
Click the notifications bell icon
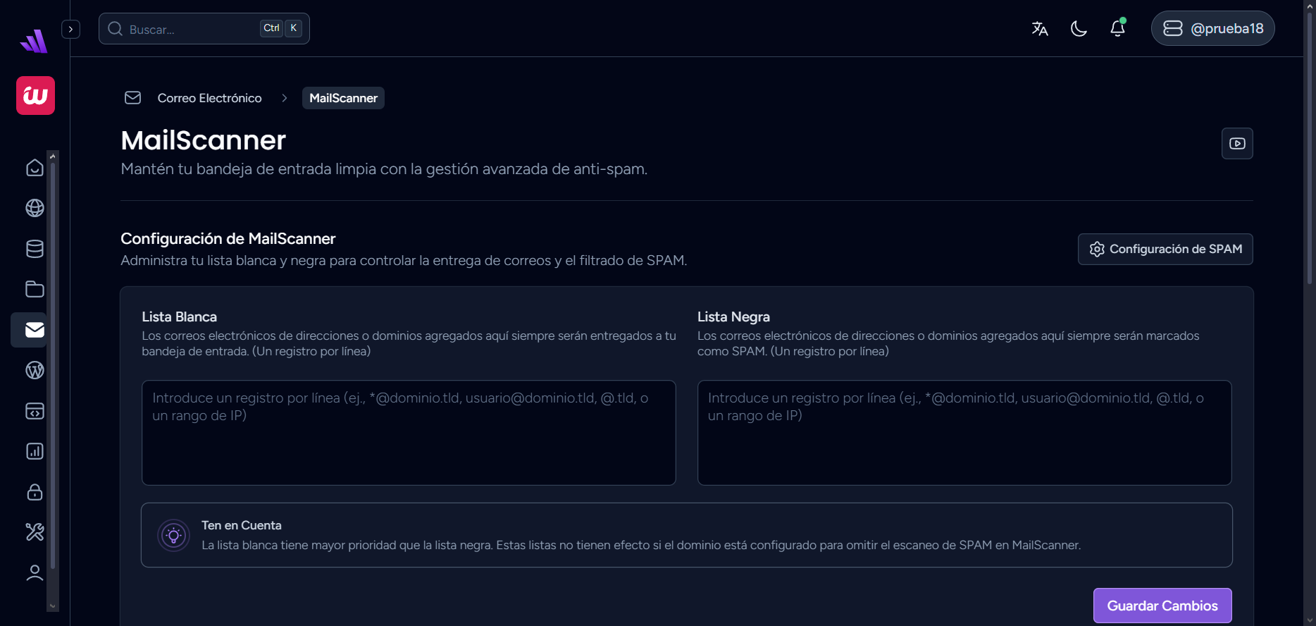tap(1117, 29)
